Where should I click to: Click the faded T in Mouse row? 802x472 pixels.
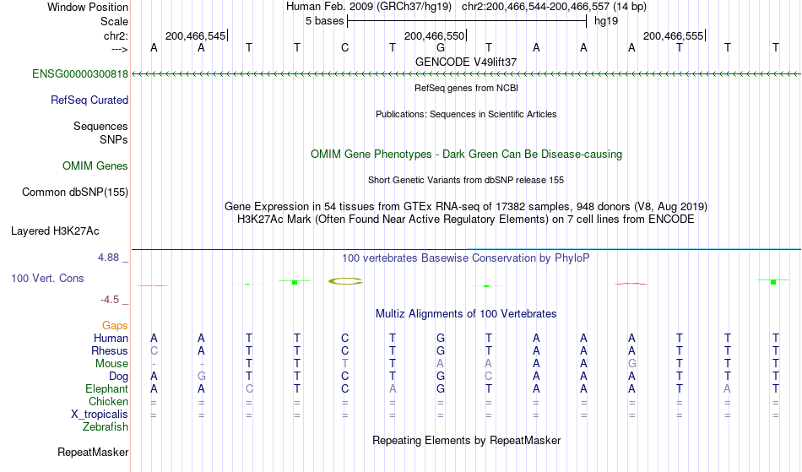click(x=344, y=364)
